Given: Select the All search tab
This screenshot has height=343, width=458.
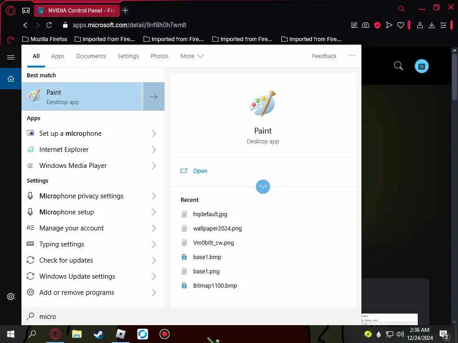Looking at the screenshot, I should tap(36, 56).
